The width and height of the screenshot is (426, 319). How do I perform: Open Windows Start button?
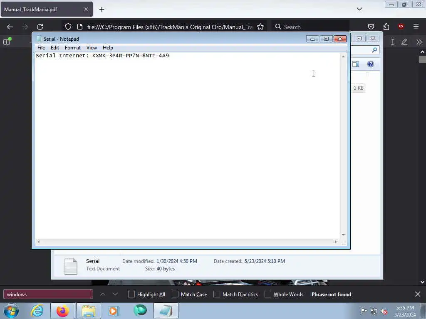[11, 311]
